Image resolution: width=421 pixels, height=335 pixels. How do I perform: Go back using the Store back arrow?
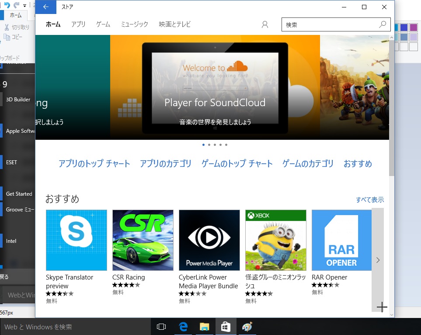coord(45,7)
